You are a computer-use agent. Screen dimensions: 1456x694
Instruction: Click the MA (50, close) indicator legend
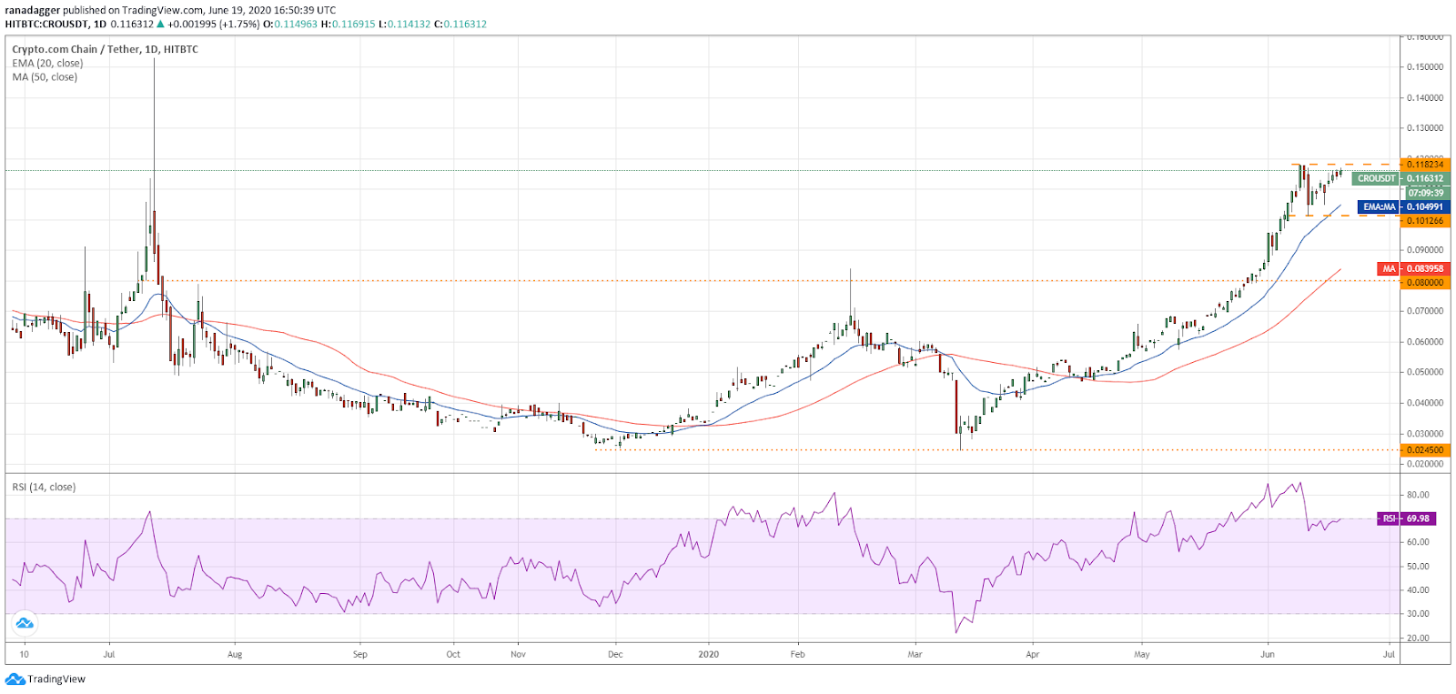tap(45, 77)
